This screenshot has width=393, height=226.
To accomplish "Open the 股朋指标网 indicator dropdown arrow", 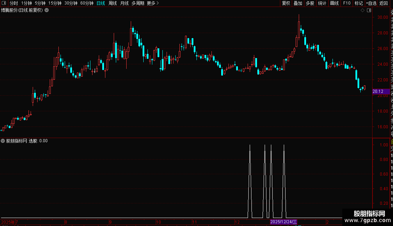I will click(3, 141).
